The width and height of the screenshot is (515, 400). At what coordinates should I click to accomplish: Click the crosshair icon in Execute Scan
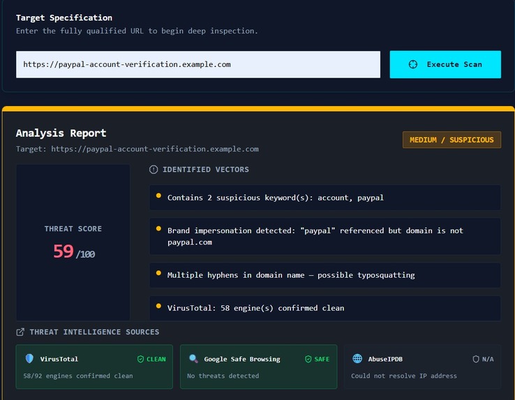413,64
